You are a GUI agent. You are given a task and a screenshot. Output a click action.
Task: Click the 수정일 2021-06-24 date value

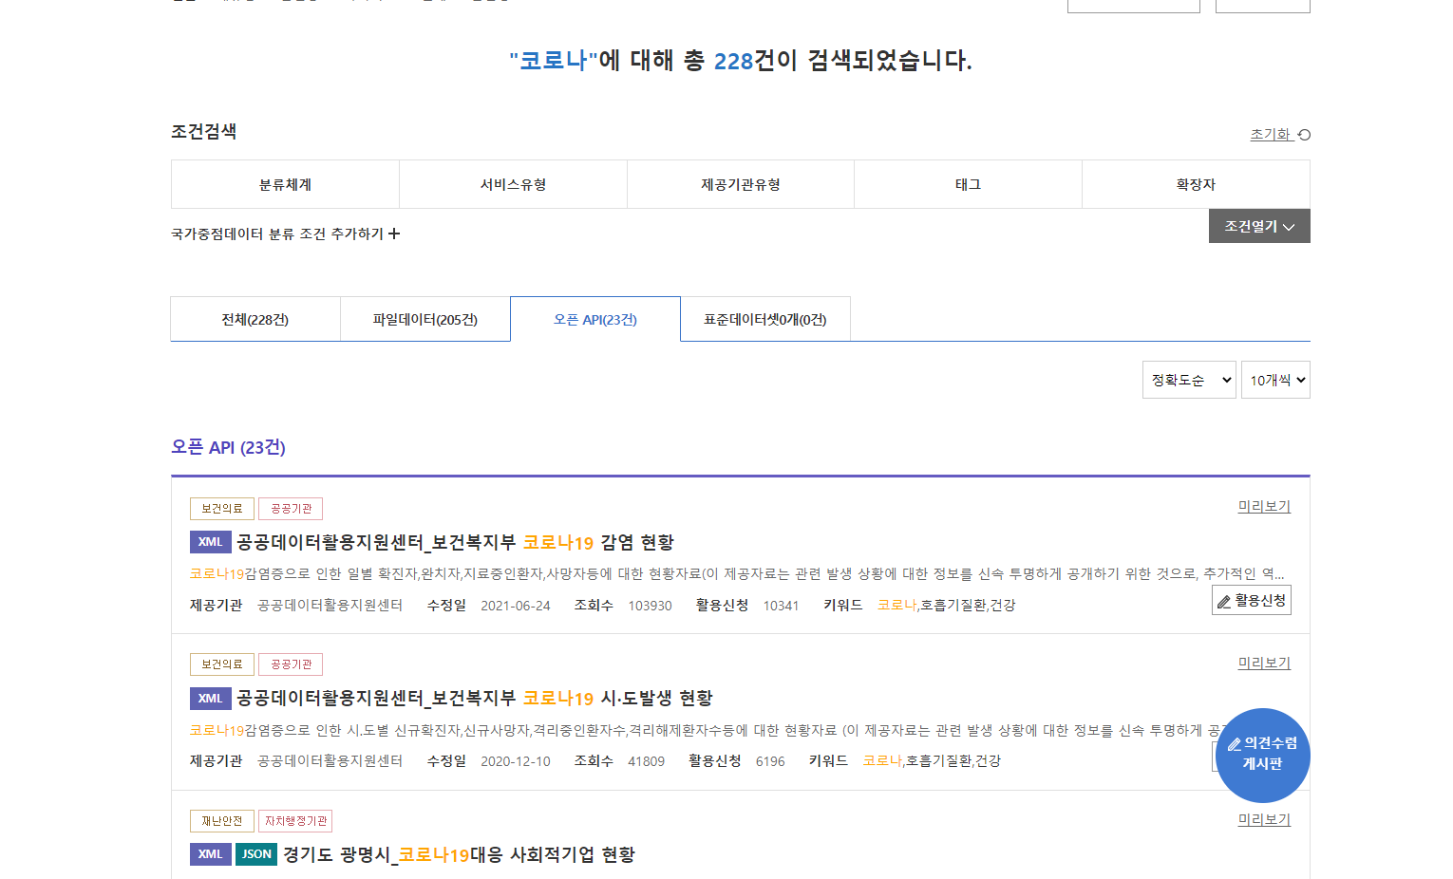[516, 606]
